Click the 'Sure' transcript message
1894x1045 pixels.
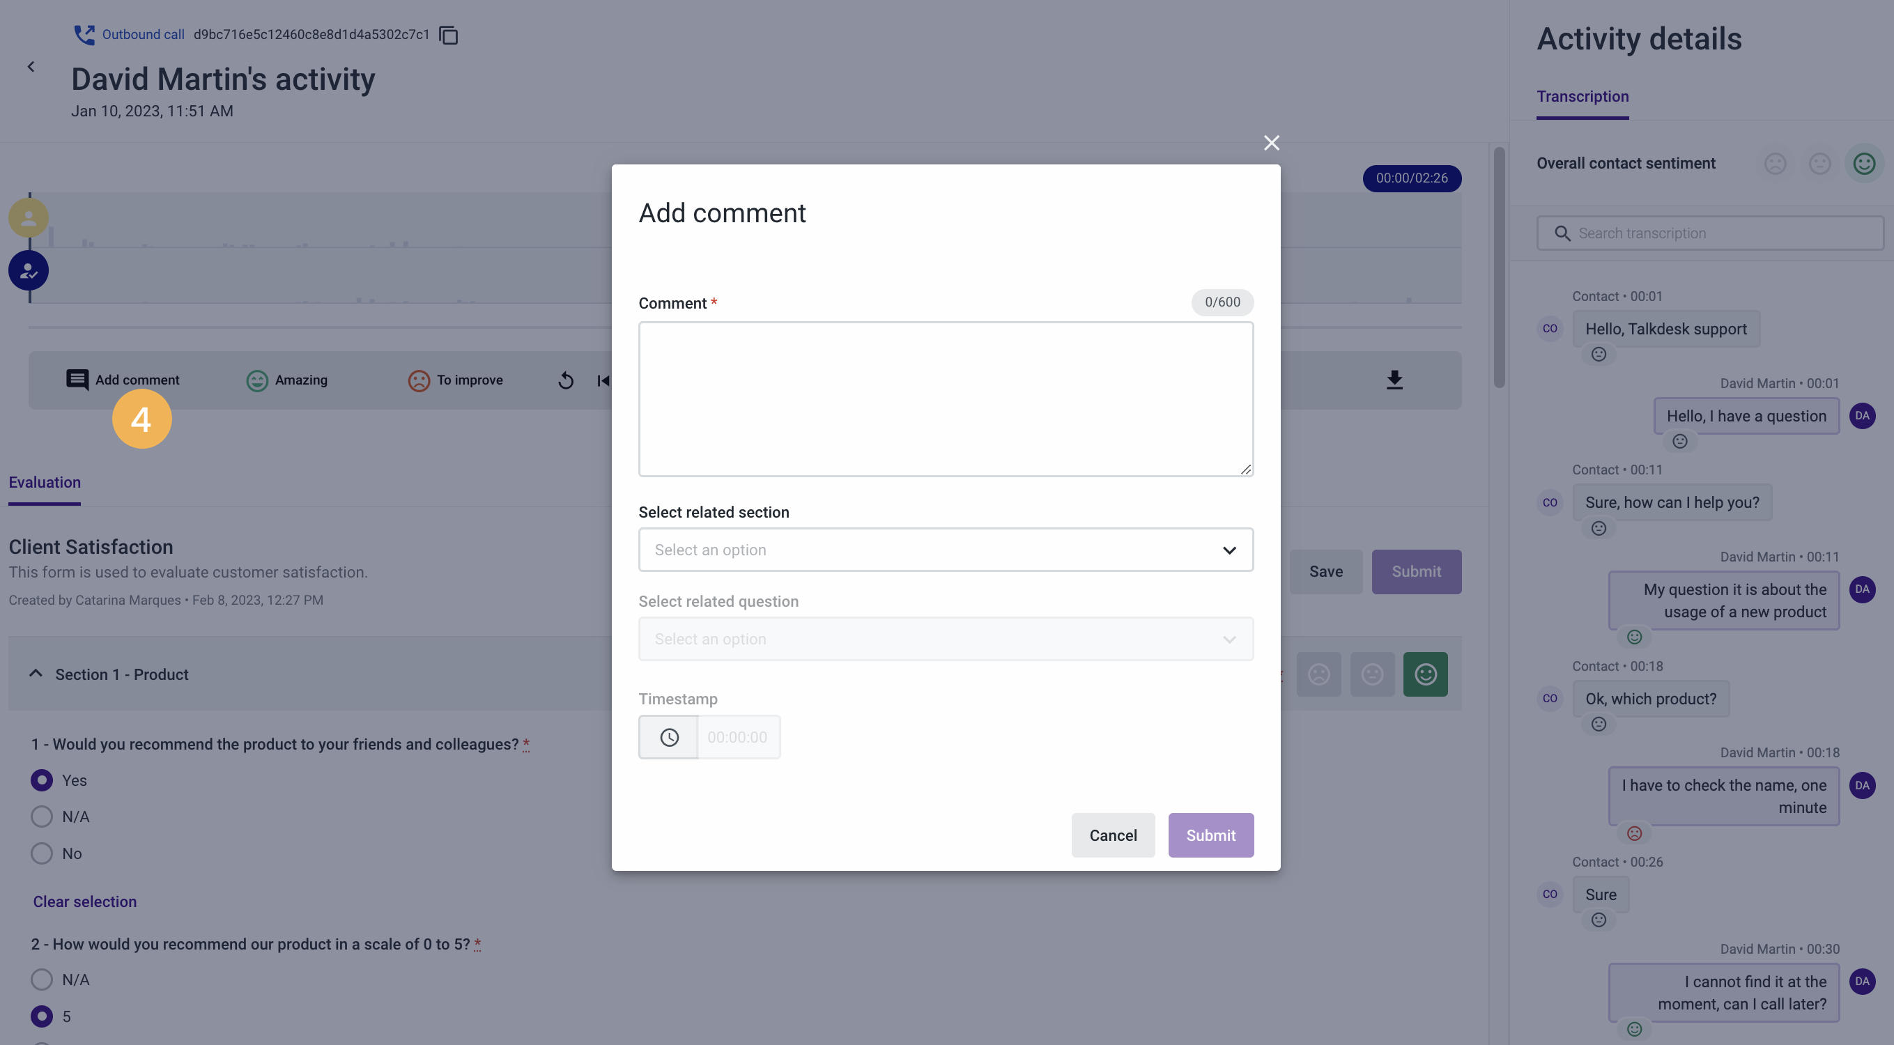pyautogui.click(x=1601, y=895)
